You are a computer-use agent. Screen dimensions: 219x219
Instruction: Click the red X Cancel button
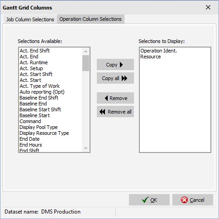coord(193,200)
